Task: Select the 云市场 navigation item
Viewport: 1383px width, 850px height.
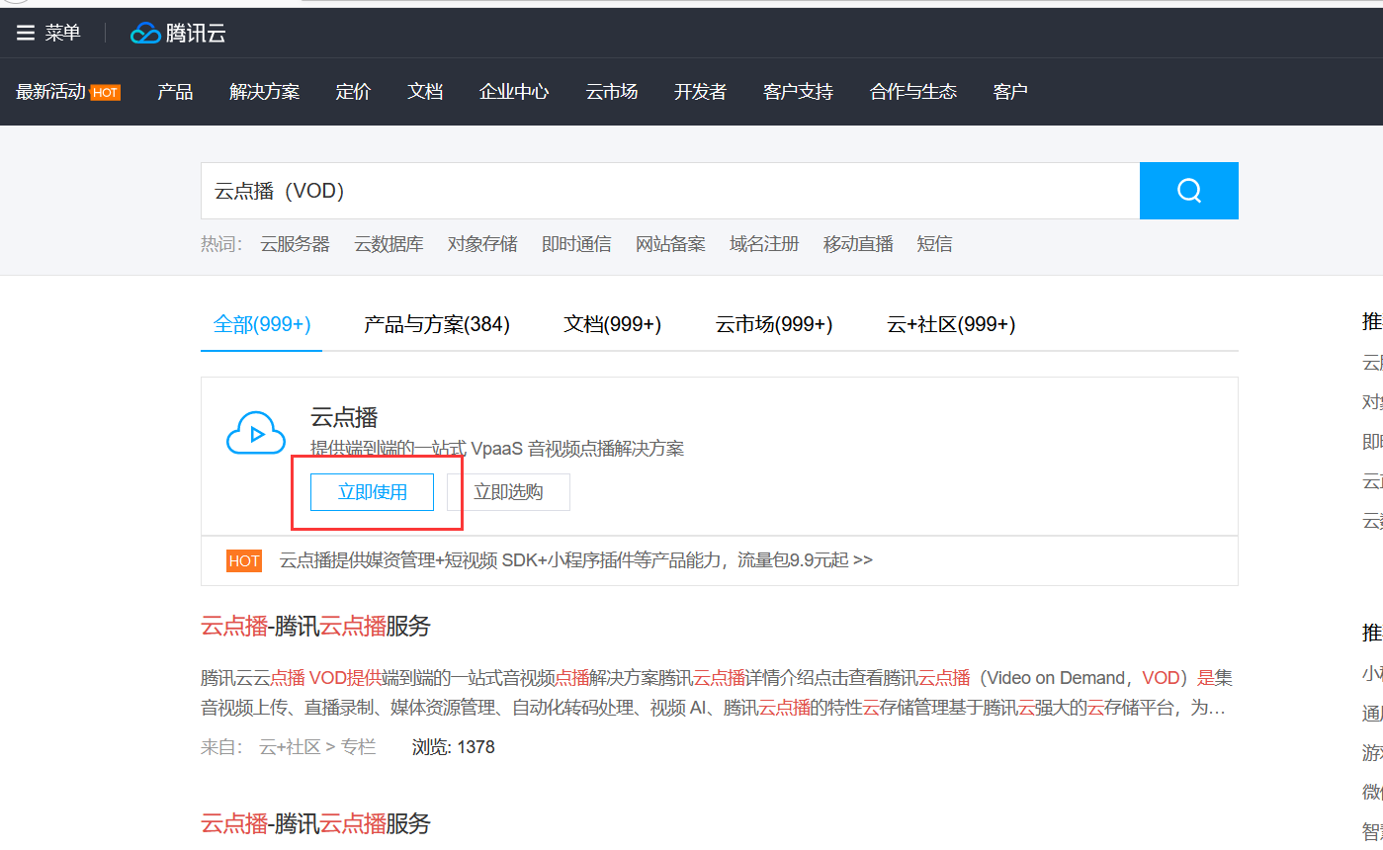Action: coord(611,92)
